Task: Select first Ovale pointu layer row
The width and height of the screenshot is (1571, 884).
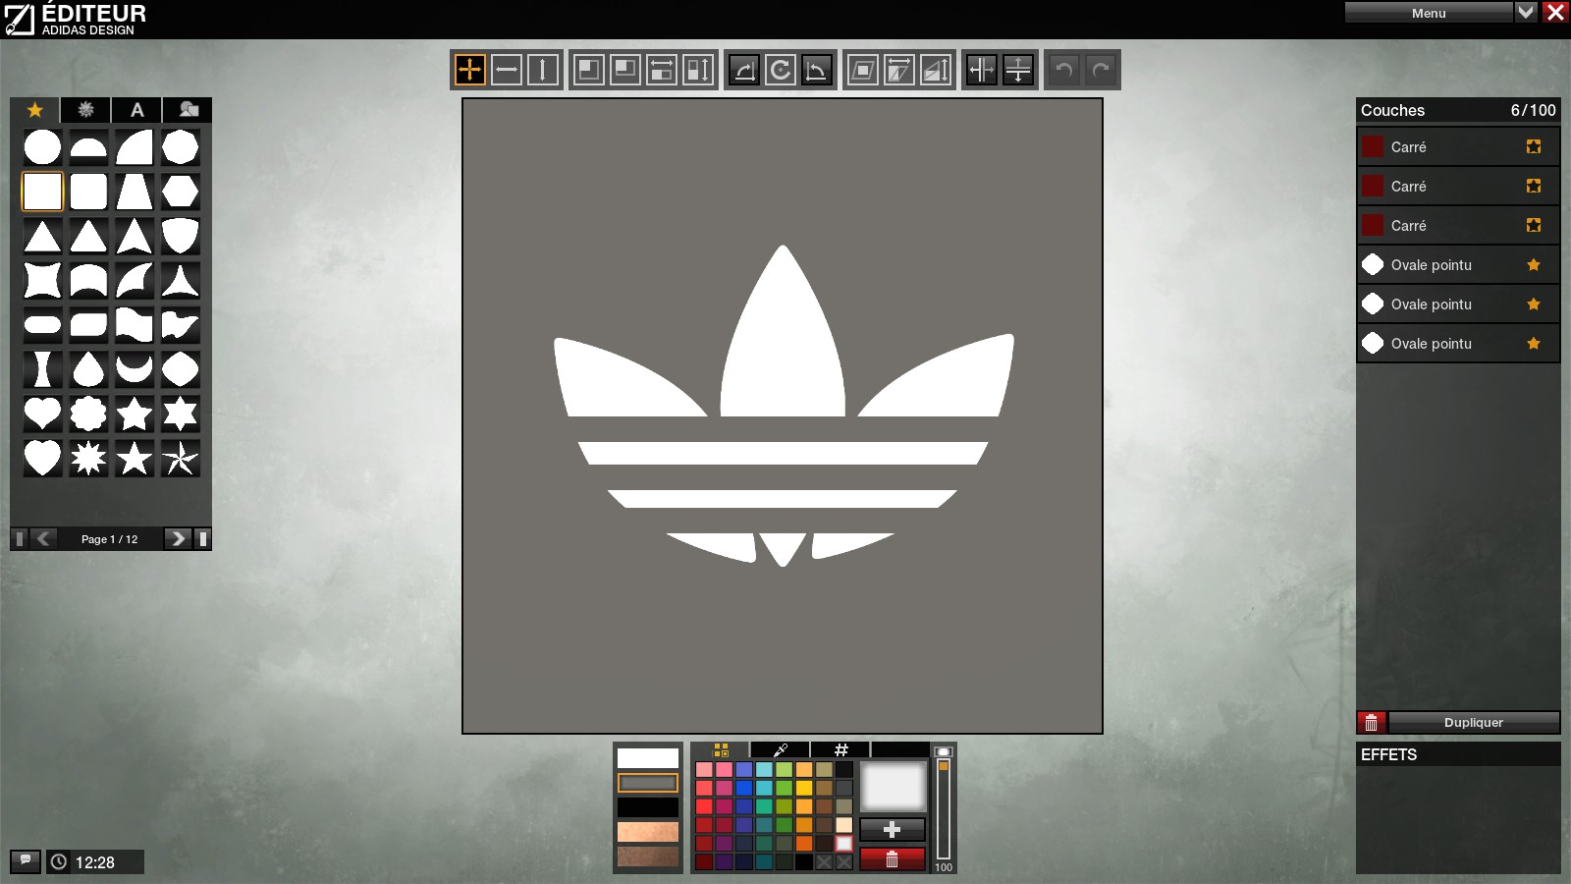Action: pos(1458,264)
